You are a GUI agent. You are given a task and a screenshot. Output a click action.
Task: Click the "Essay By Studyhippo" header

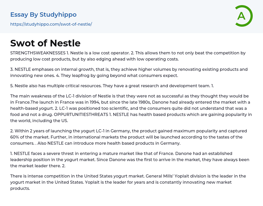coord(43,15)
